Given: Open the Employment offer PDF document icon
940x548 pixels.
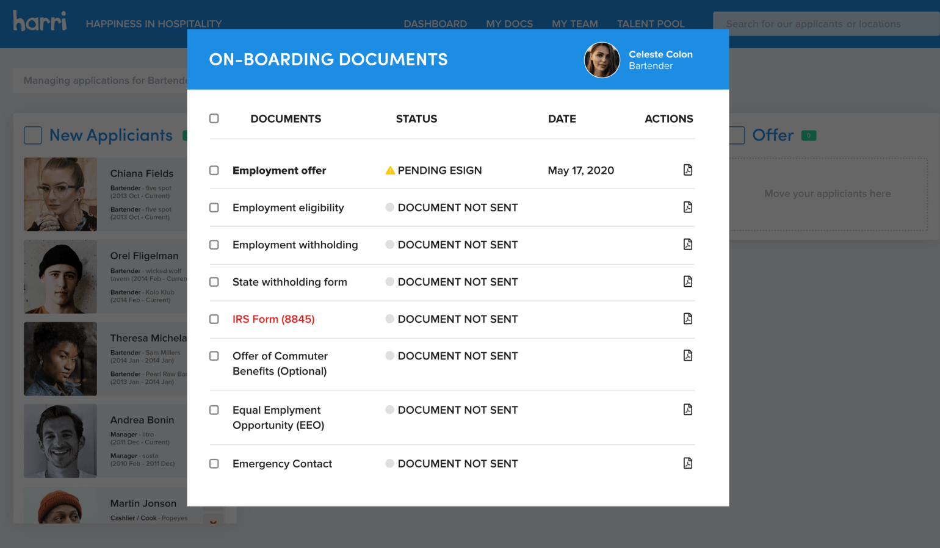Looking at the screenshot, I should click(687, 170).
